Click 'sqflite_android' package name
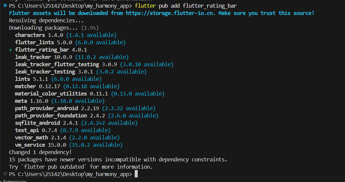345x182 pixels. coord(37,123)
